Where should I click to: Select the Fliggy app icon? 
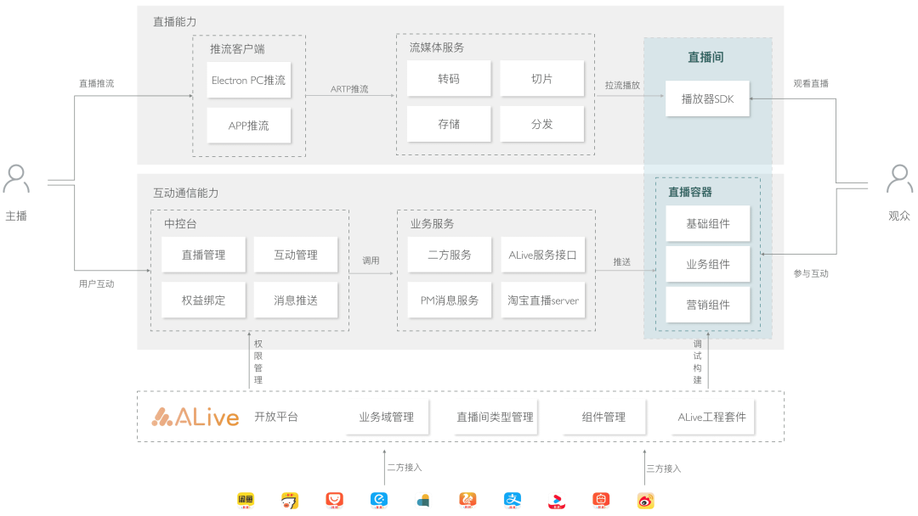click(x=289, y=501)
